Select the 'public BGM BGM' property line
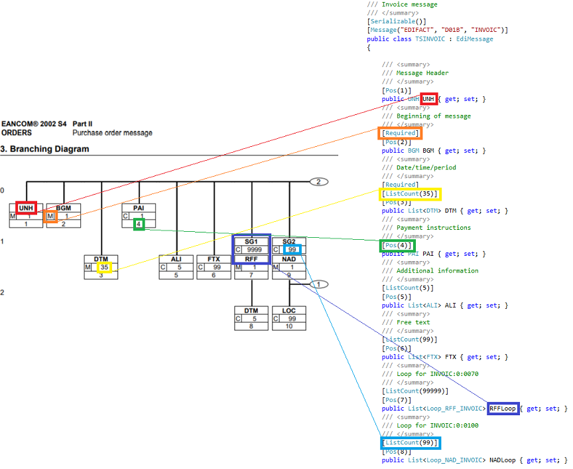This screenshot has width=573, height=469. [x=434, y=151]
